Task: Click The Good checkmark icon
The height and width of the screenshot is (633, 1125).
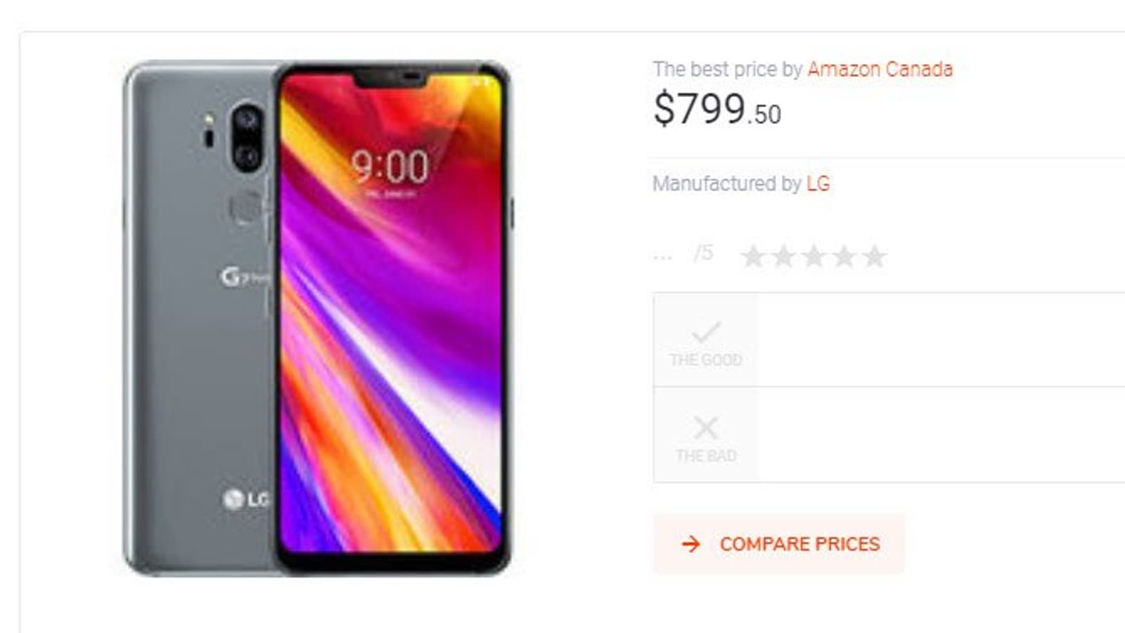Action: coord(706,331)
